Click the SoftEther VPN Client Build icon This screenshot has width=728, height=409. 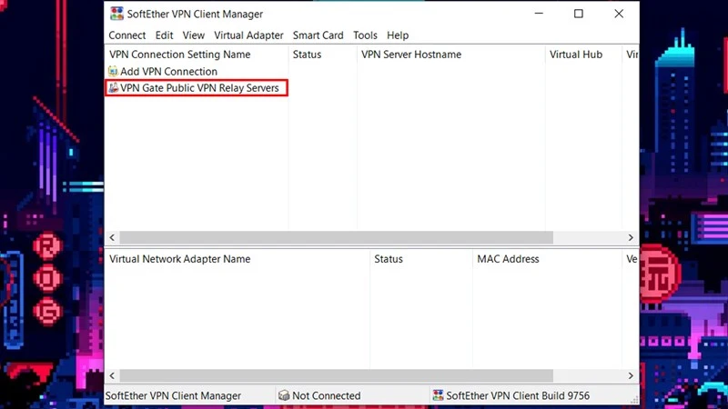[x=438, y=395]
